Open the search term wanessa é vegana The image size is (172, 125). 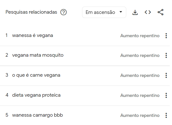33,35
